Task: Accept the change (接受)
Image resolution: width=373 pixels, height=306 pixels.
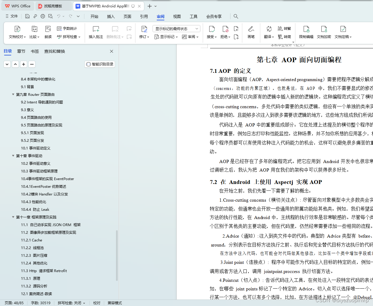Action: [212, 32]
